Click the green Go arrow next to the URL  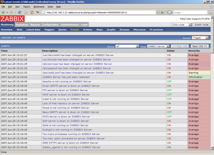162,13
